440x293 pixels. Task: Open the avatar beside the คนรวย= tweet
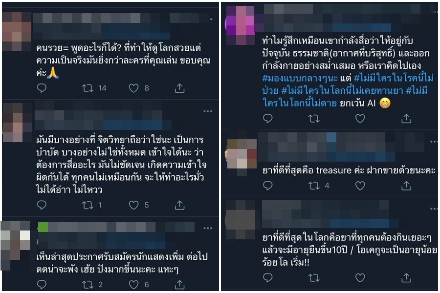(17, 32)
